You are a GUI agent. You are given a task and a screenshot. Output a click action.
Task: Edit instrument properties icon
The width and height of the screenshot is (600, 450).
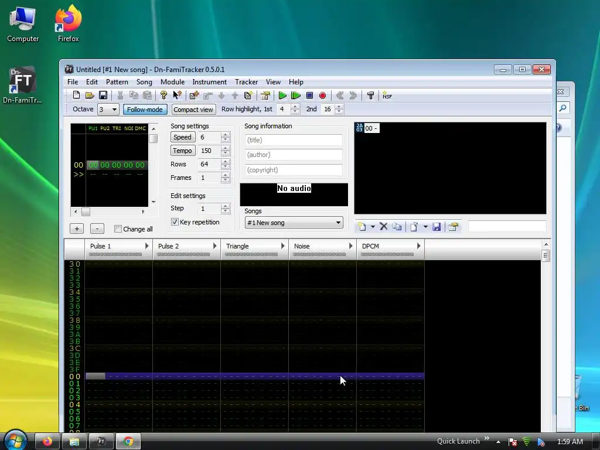[454, 227]
